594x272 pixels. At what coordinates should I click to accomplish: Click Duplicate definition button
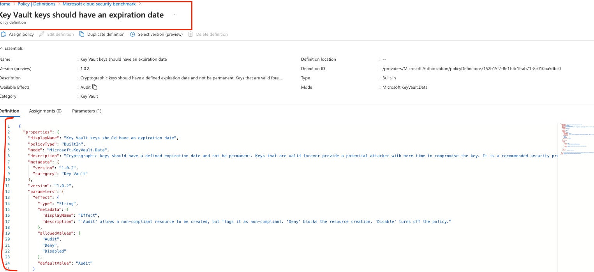coord(102,34)
